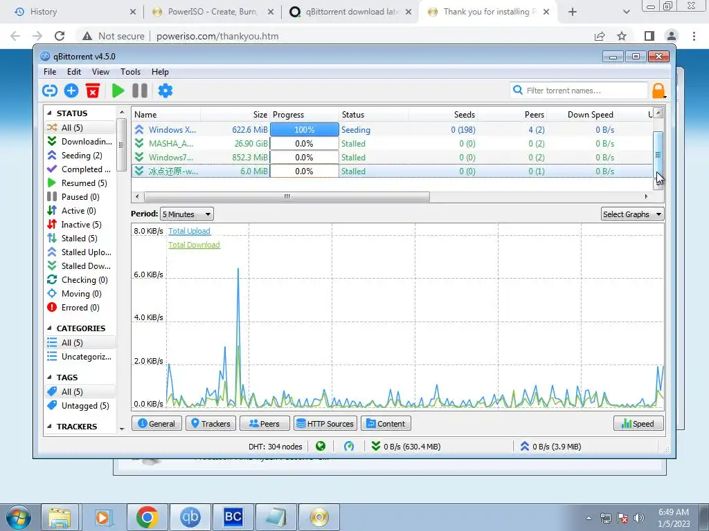Switch to the HTTP Sources tab
This screenshot has height=531, width=709.
(325, 424)
